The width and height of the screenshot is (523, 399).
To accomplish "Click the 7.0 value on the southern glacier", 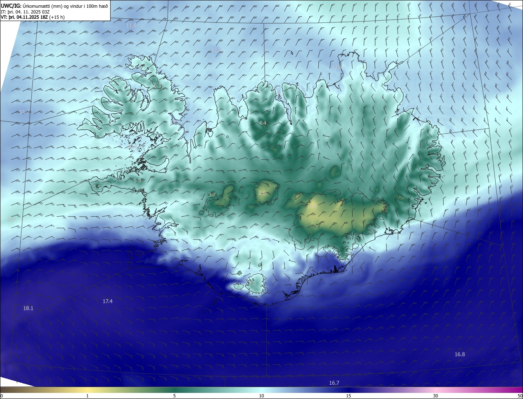I will tap(252, 284).
